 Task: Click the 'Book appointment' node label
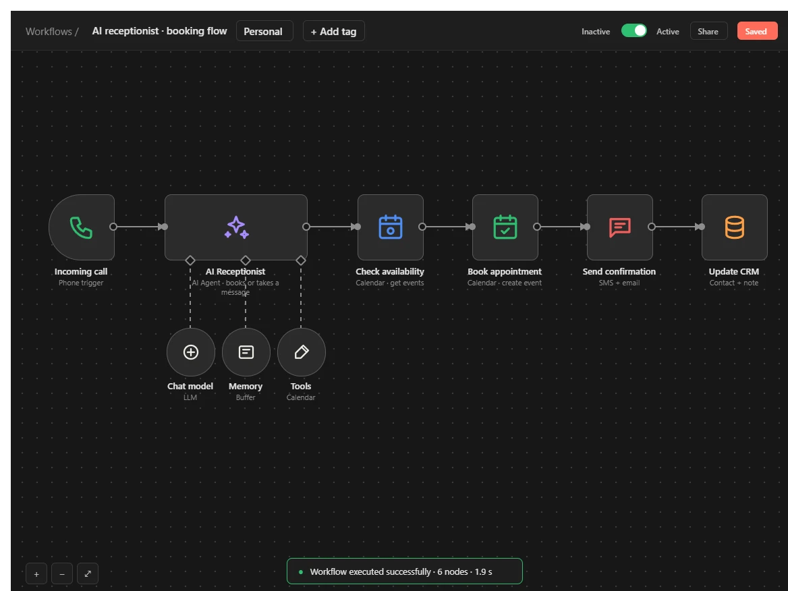505,271
